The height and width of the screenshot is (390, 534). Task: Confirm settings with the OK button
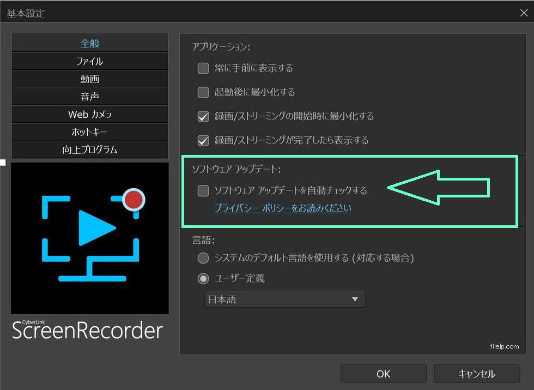click(x=384, y=374)
